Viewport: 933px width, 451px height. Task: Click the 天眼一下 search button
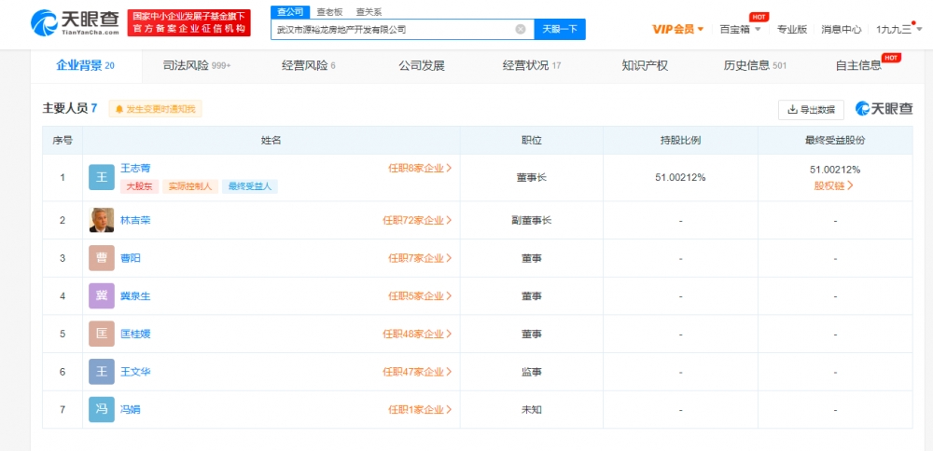(560, 29)
